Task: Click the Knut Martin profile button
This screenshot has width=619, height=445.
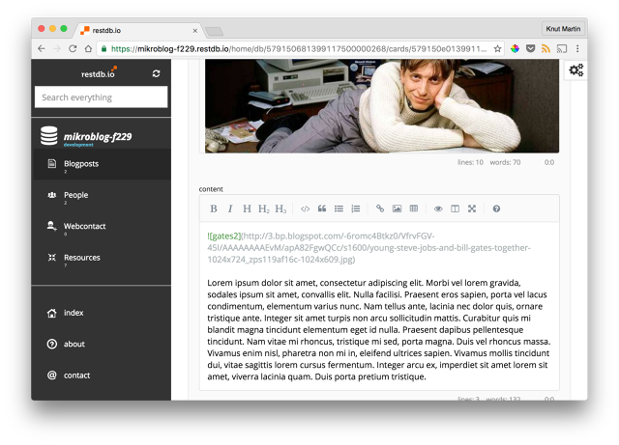Action: 563,29
